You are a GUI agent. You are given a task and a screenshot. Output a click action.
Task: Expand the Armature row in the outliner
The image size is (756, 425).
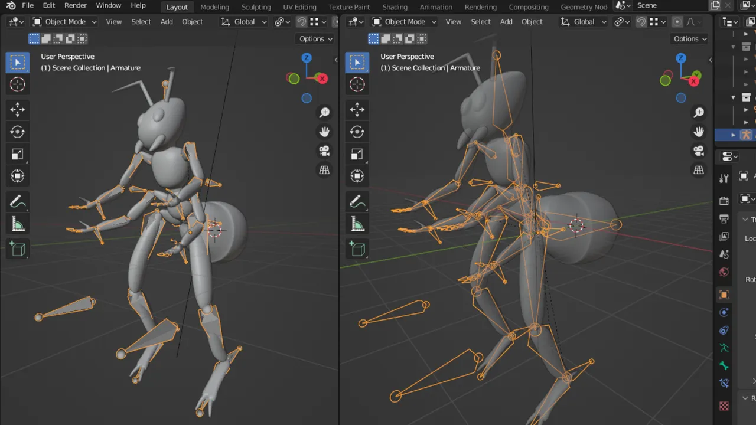[734, 135]
